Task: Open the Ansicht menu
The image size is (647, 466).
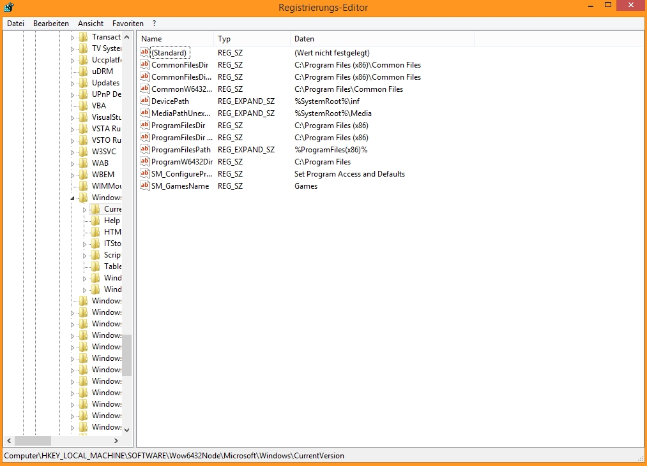Action: (x=91, y=24)
